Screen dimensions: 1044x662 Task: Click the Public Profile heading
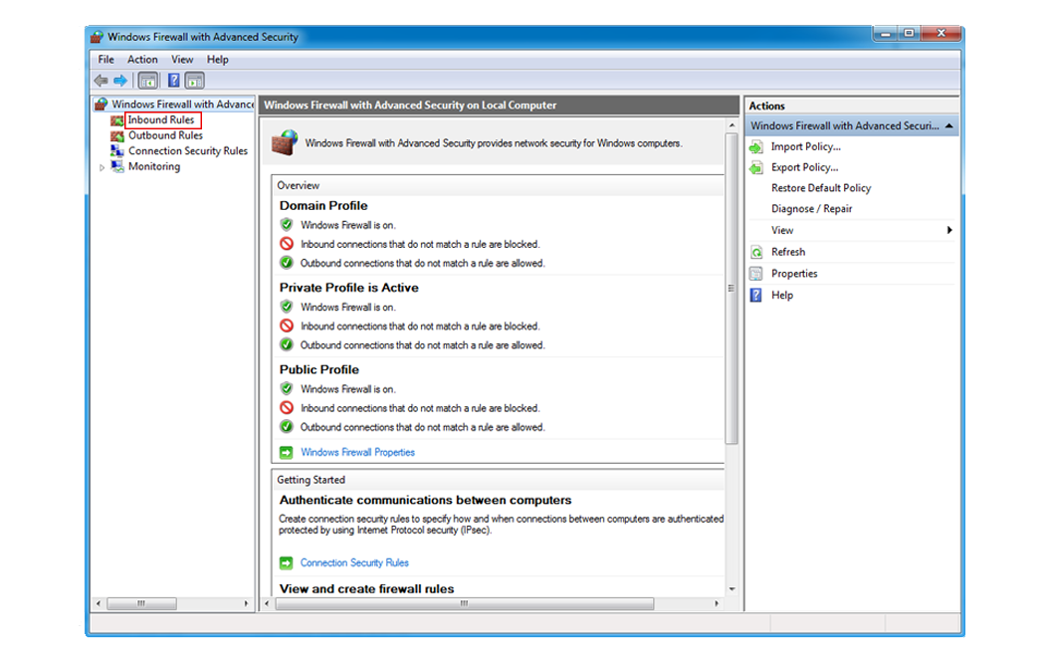318,369
